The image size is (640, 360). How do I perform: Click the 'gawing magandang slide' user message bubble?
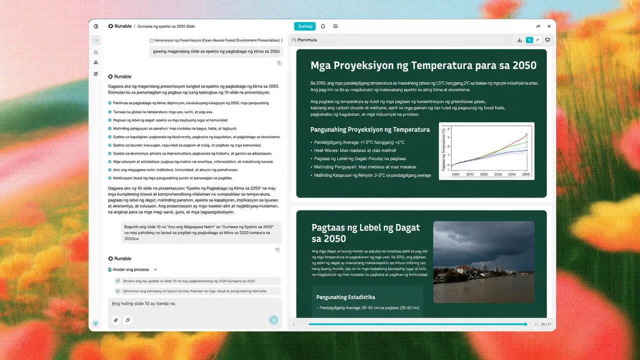tap(216, 51)
